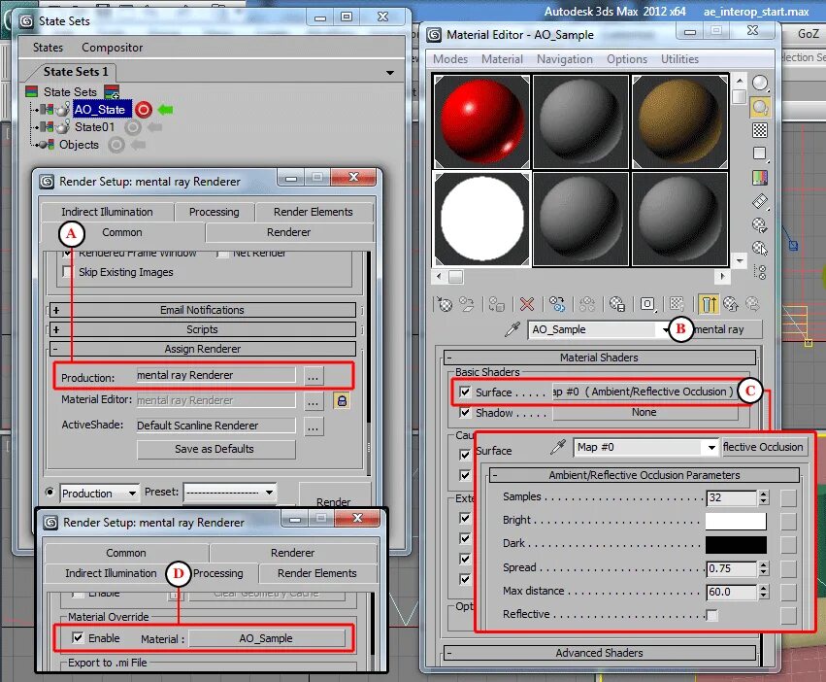Click red record icon for AO_State
The height and width of the screenshot is (682, 826).
[144, 110]
